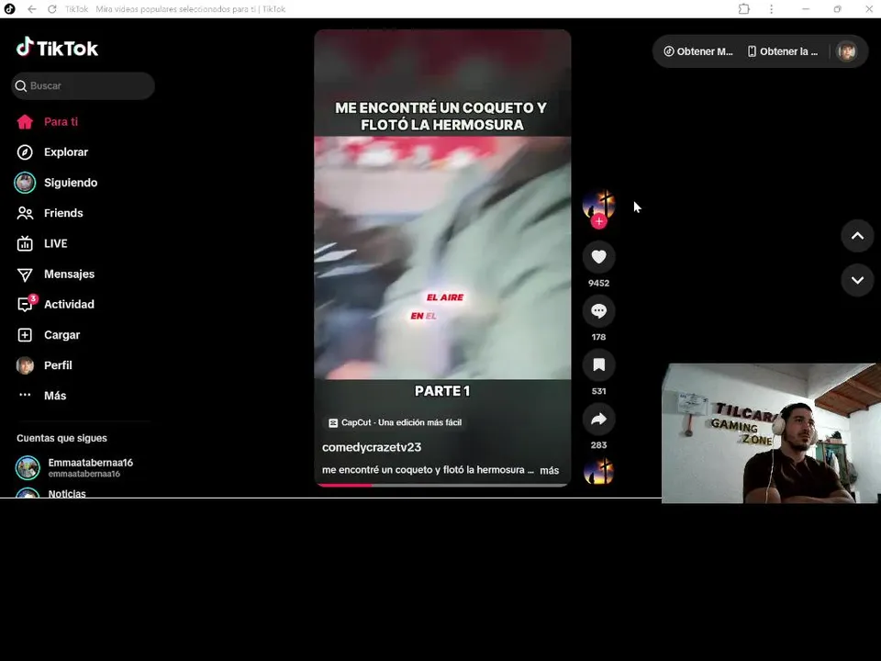The height and width of the screenshot is (661, 881).
Task: Open the sound disc below share
Action: (598, 471)
